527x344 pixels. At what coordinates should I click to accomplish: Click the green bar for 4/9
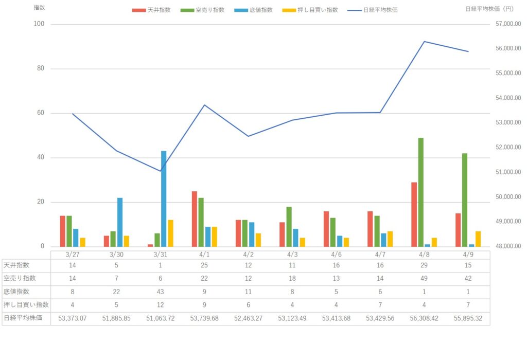[465, 200]
